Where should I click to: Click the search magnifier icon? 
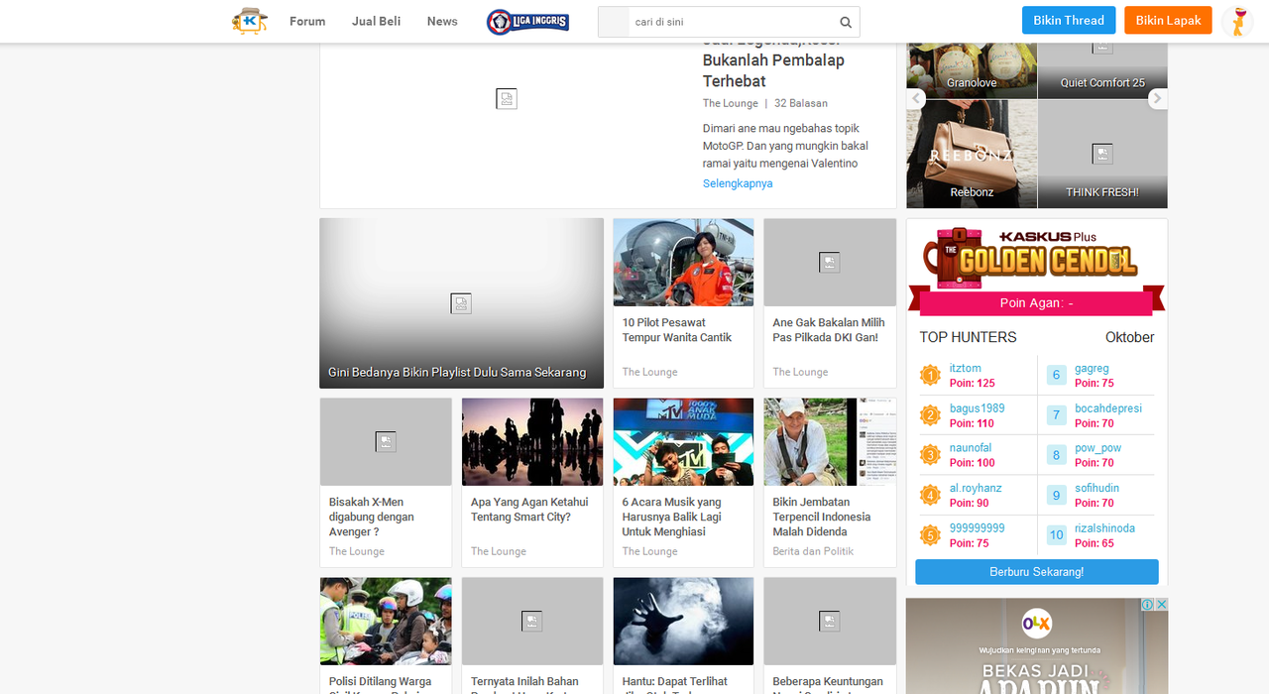click(x=846, y=22)
